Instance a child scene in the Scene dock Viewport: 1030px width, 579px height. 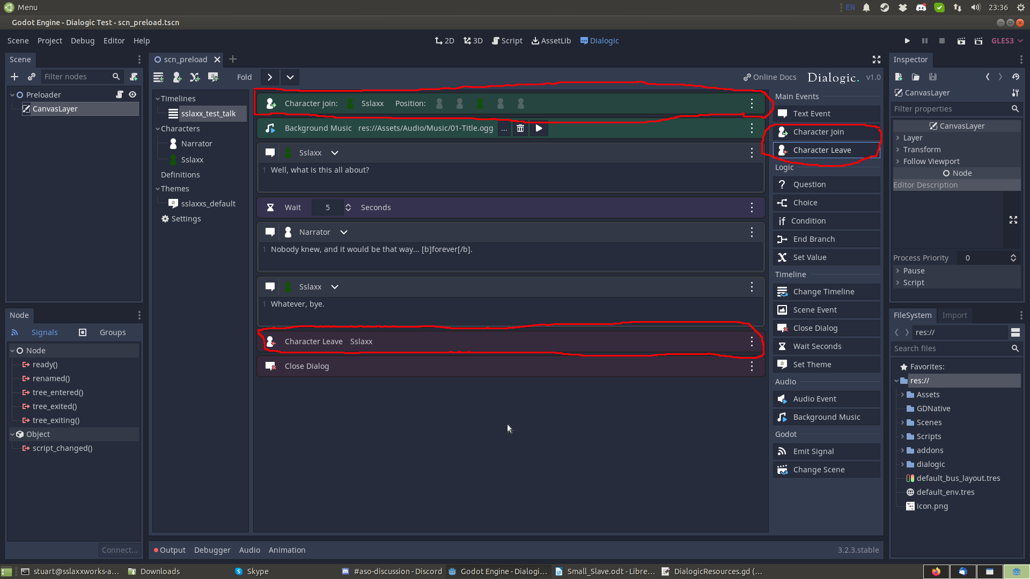click(x=32, y=77)
